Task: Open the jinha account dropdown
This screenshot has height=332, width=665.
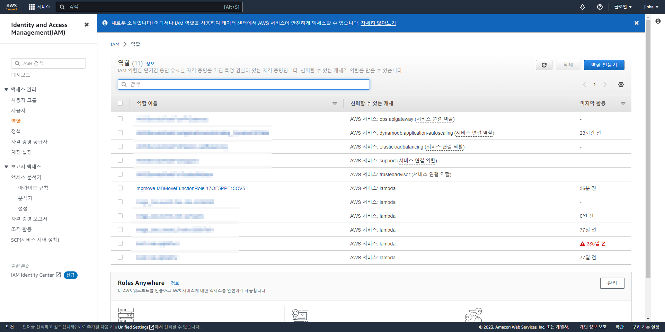Action: tap(651, 7)
